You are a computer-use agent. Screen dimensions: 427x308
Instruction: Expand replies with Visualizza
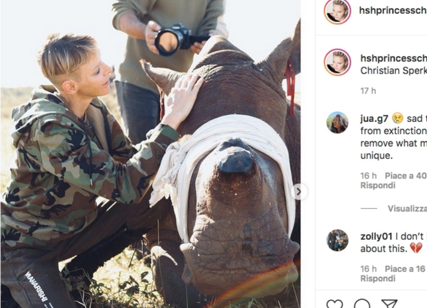click(x=407, y=209)
